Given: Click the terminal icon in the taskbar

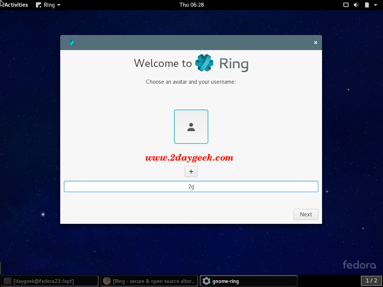Looking at the screenshot, I should coord(7,281).
